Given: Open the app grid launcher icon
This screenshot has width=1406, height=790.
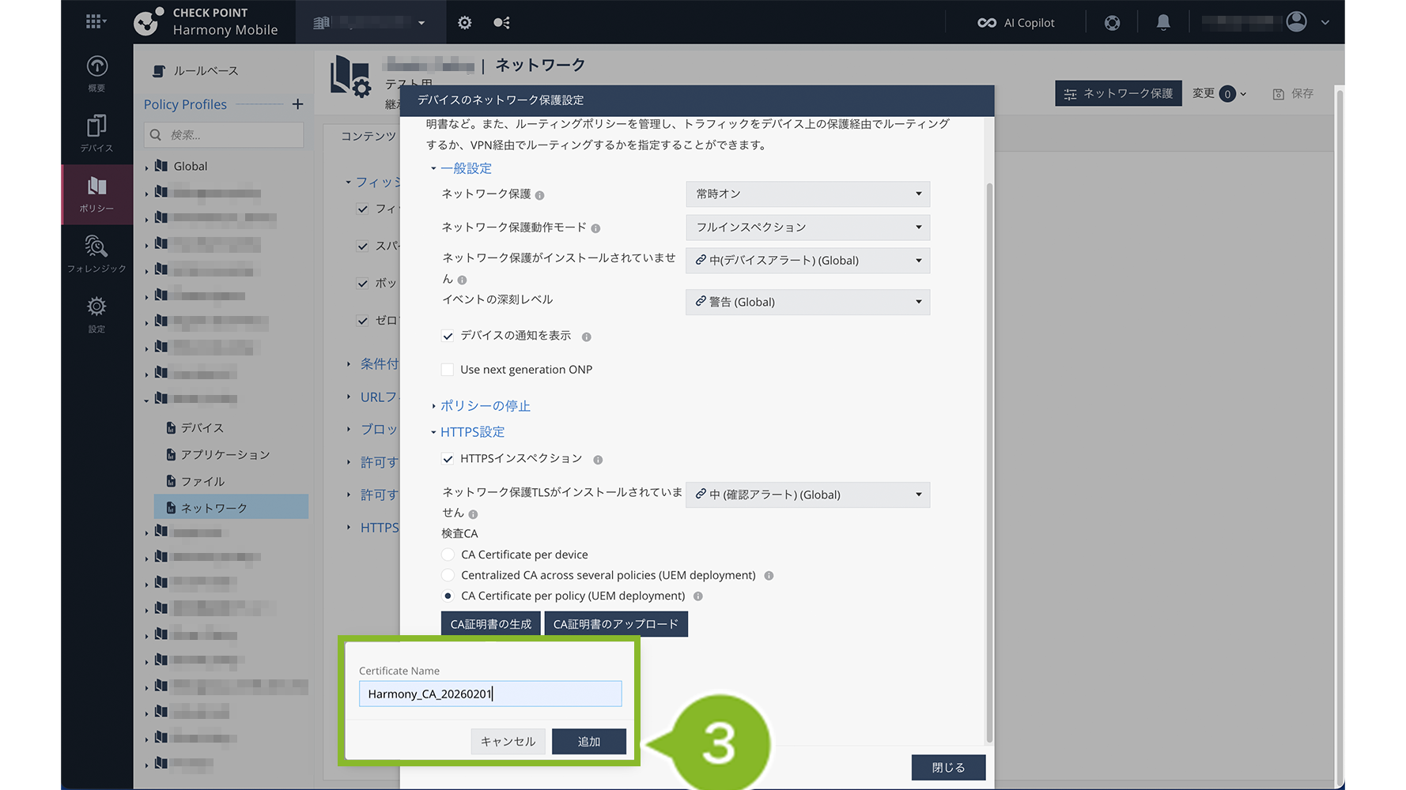Looking at the screenshot, I should tap(95, 22).
